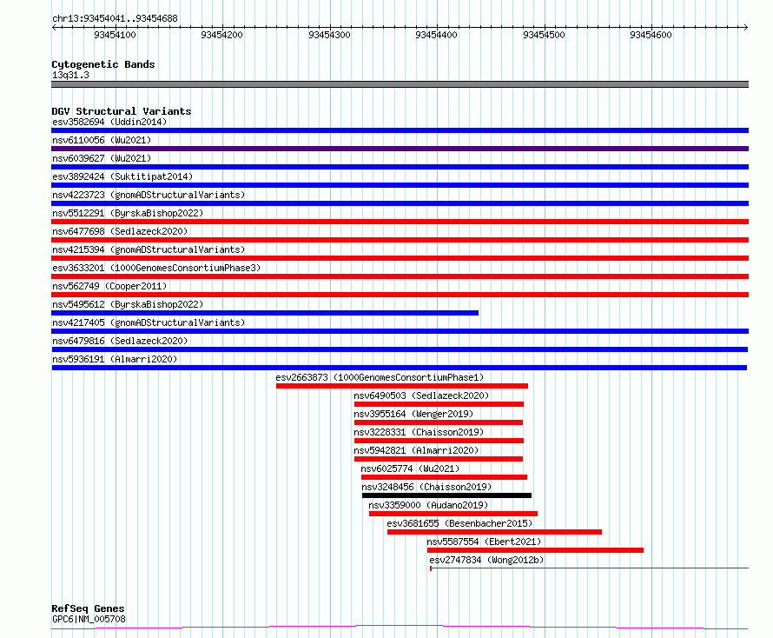Click the right arrow end of the ruler
The height and width of the screenshot is (638, 773).
pos(746,27)
